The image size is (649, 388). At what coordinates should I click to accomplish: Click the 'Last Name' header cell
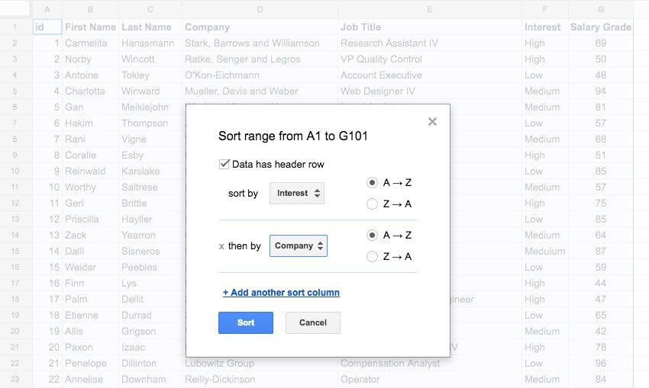click(150, 27)
